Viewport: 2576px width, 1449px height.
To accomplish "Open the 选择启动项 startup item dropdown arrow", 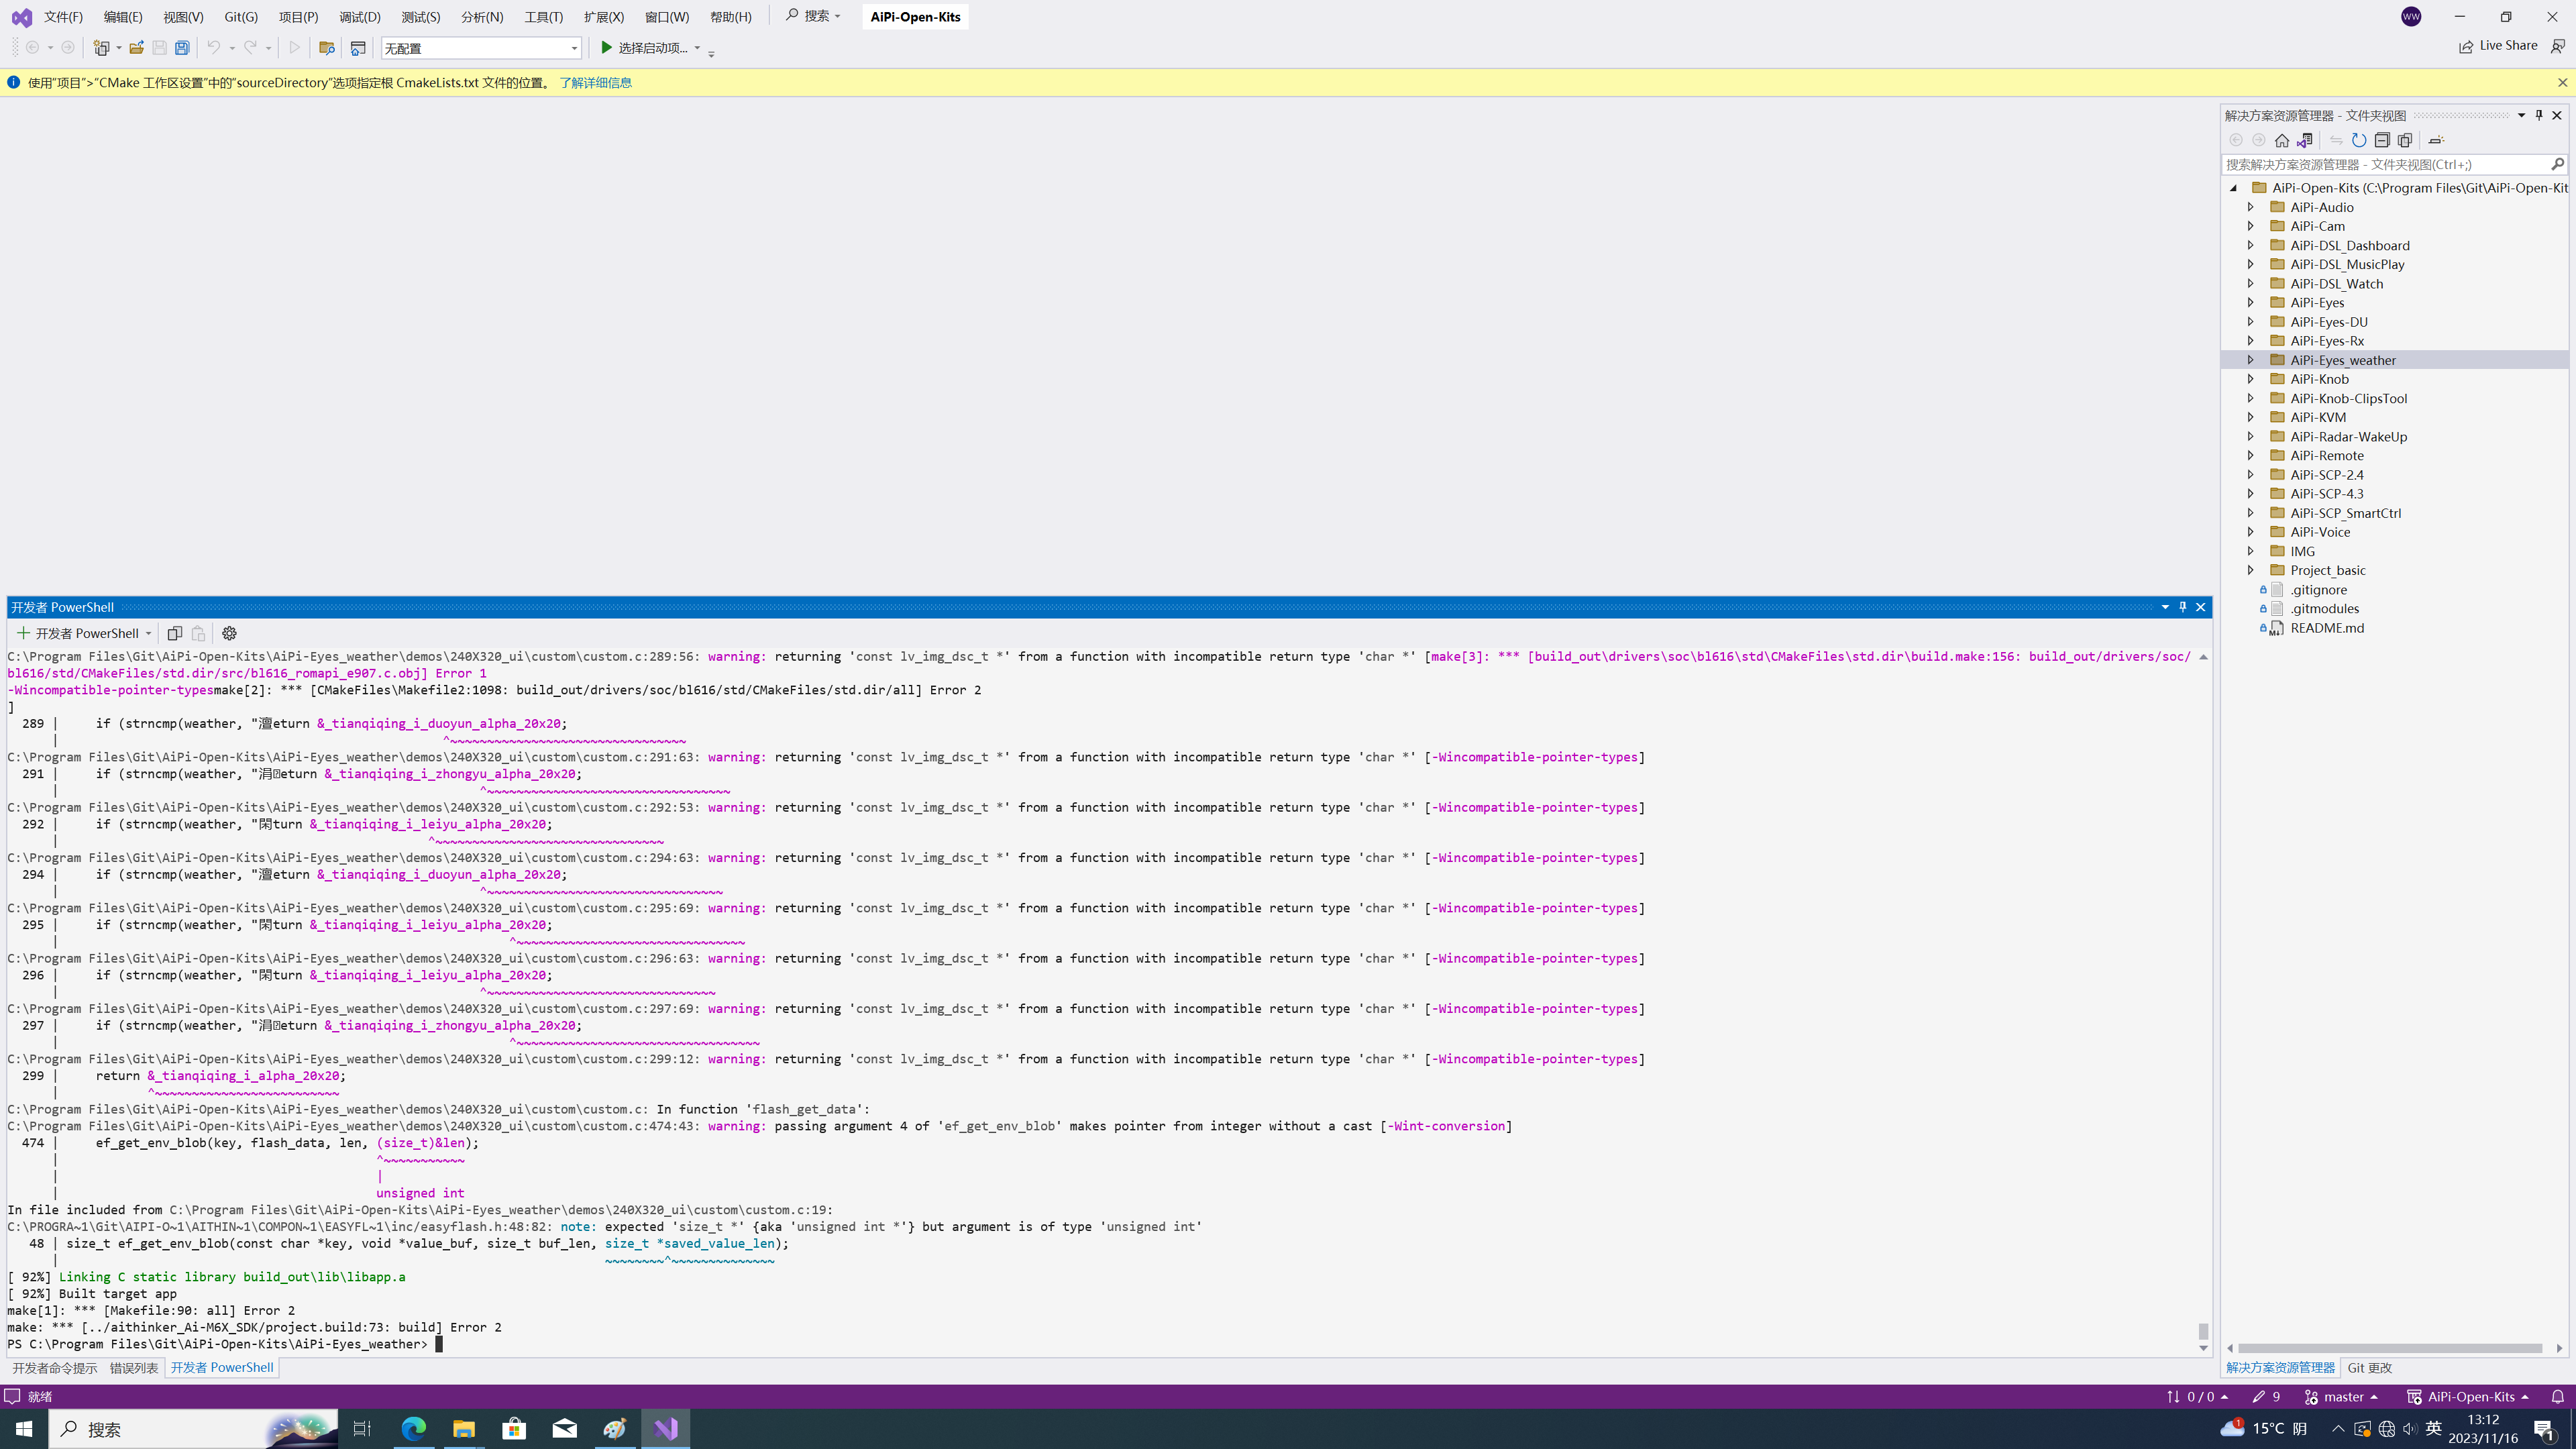I will click(x=697, y=47).
